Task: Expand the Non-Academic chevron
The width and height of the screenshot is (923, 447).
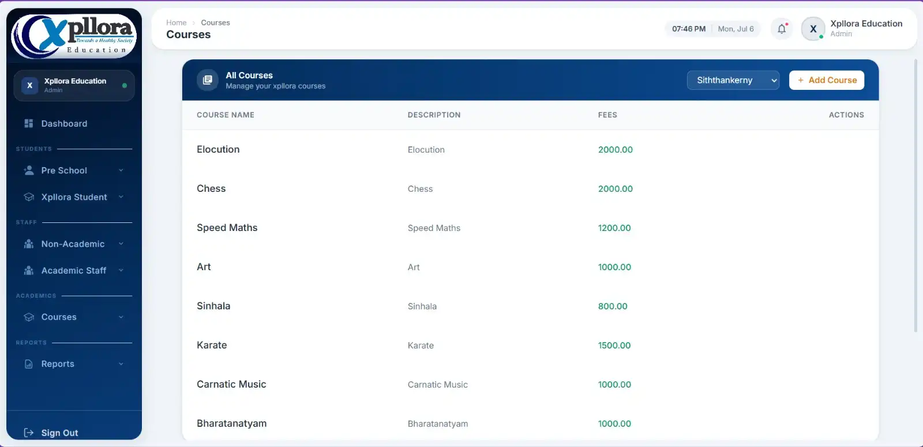Action: [121, 244]
